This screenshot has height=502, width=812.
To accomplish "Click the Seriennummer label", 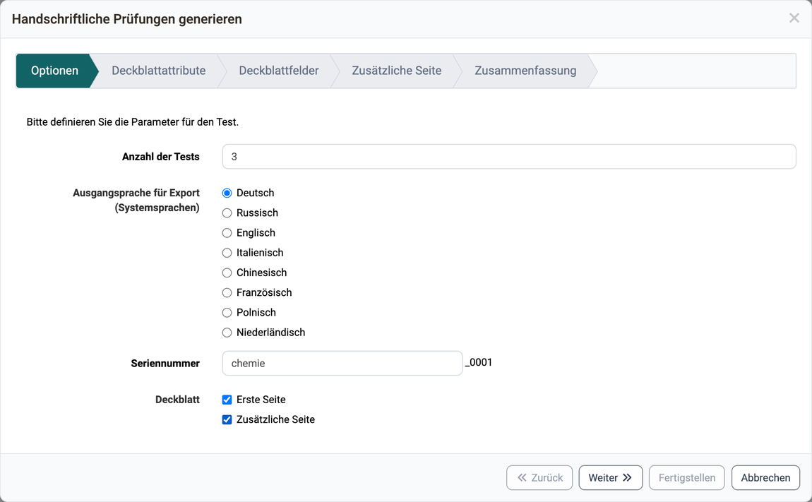I will pyautogui.click(x=165, y=363).
